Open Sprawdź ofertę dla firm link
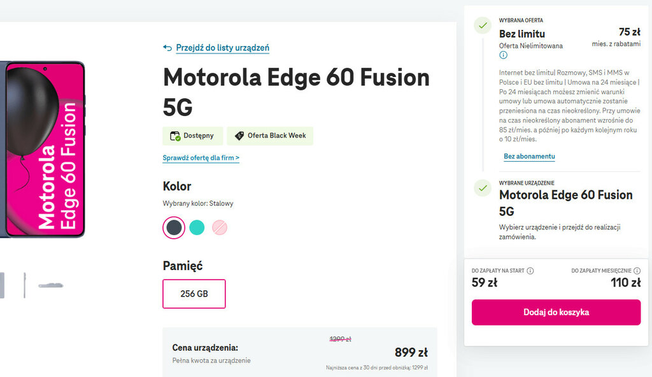The height and width of the screenshot is (377, 652). pos(201,158)
